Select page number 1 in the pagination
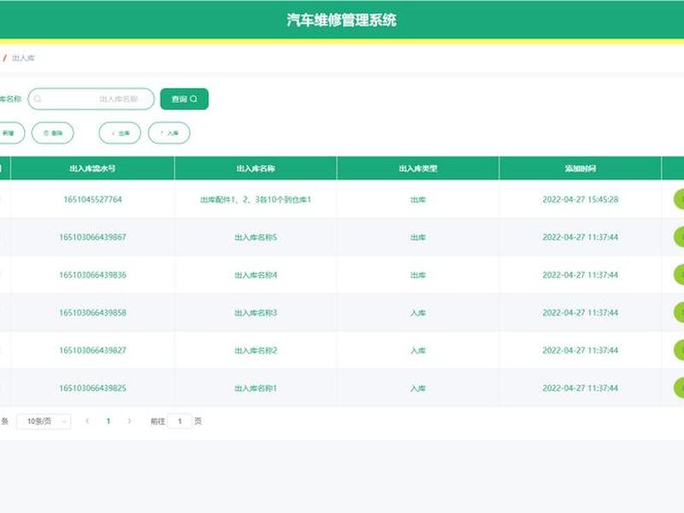Viewport: 684px width, 513px height. [109, 422]
